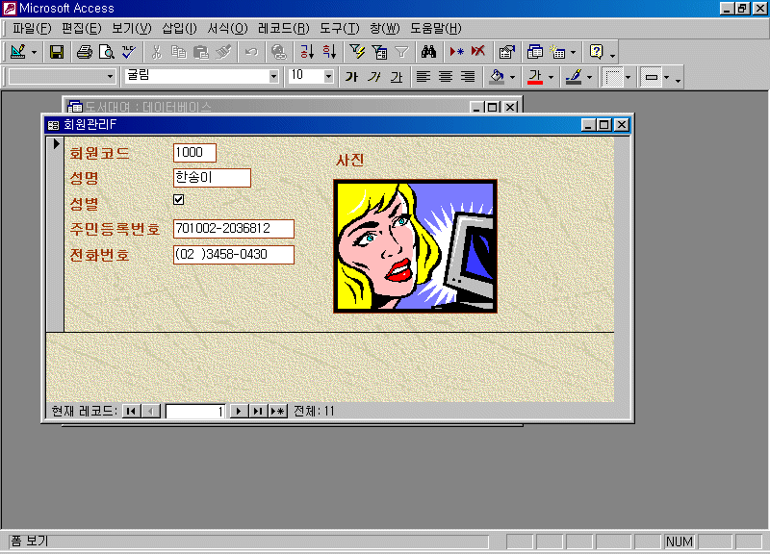The width and height of the screenshot is (770, 554).
Task: Open Print Preview icon
Action: [x=107, y=52]
